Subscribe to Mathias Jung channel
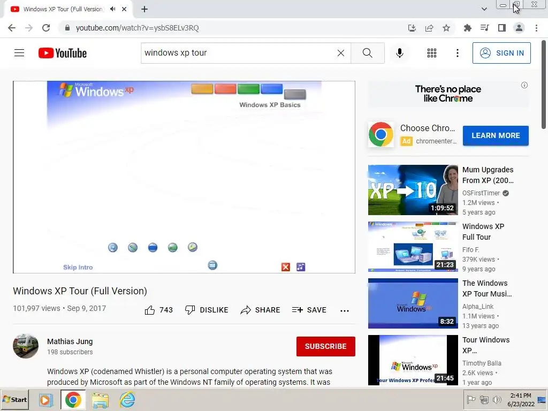Viewport: 548px width, 411px height. point(326,346)
